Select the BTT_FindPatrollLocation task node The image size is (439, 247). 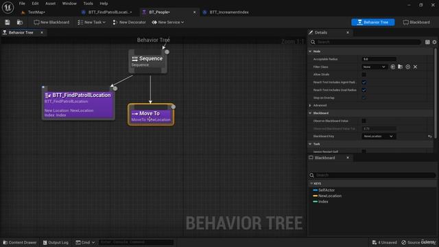(x=78, y=103)
